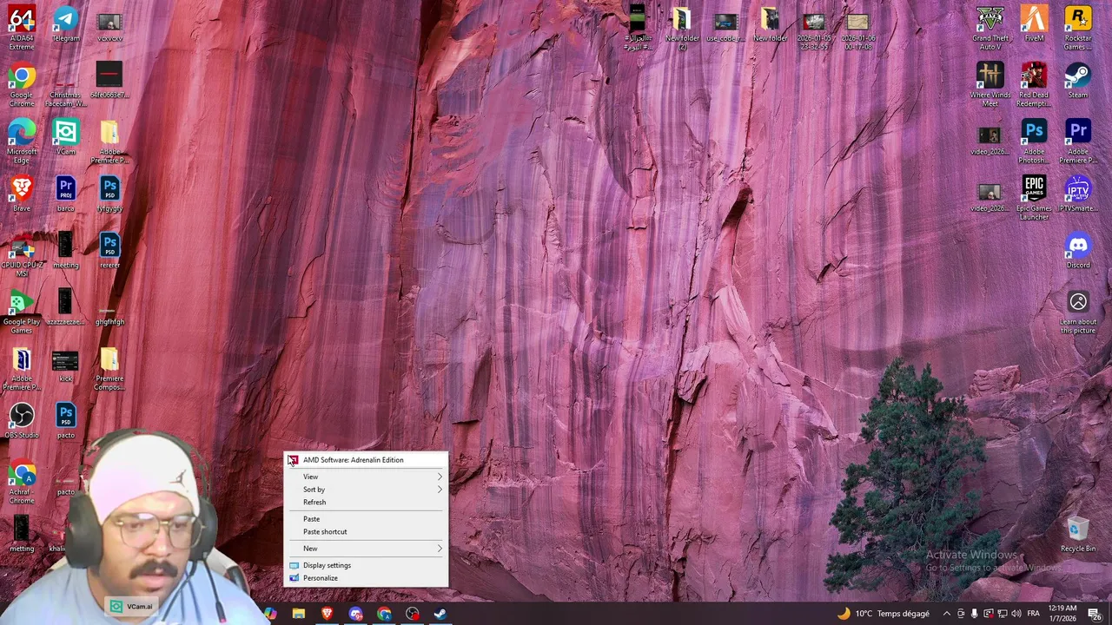The width and height of the screenshot is (1112, 625).
Task: Select the Grand Theft Auto V shortcut
Action: click(990, 28)
